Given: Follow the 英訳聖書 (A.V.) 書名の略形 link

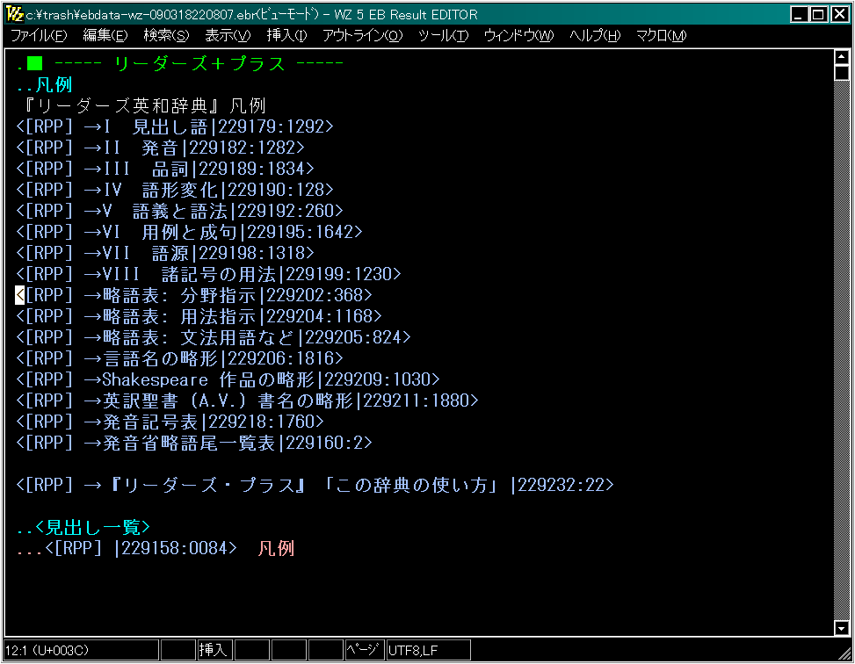Looking at the screenshot, I should pos(247,401).
